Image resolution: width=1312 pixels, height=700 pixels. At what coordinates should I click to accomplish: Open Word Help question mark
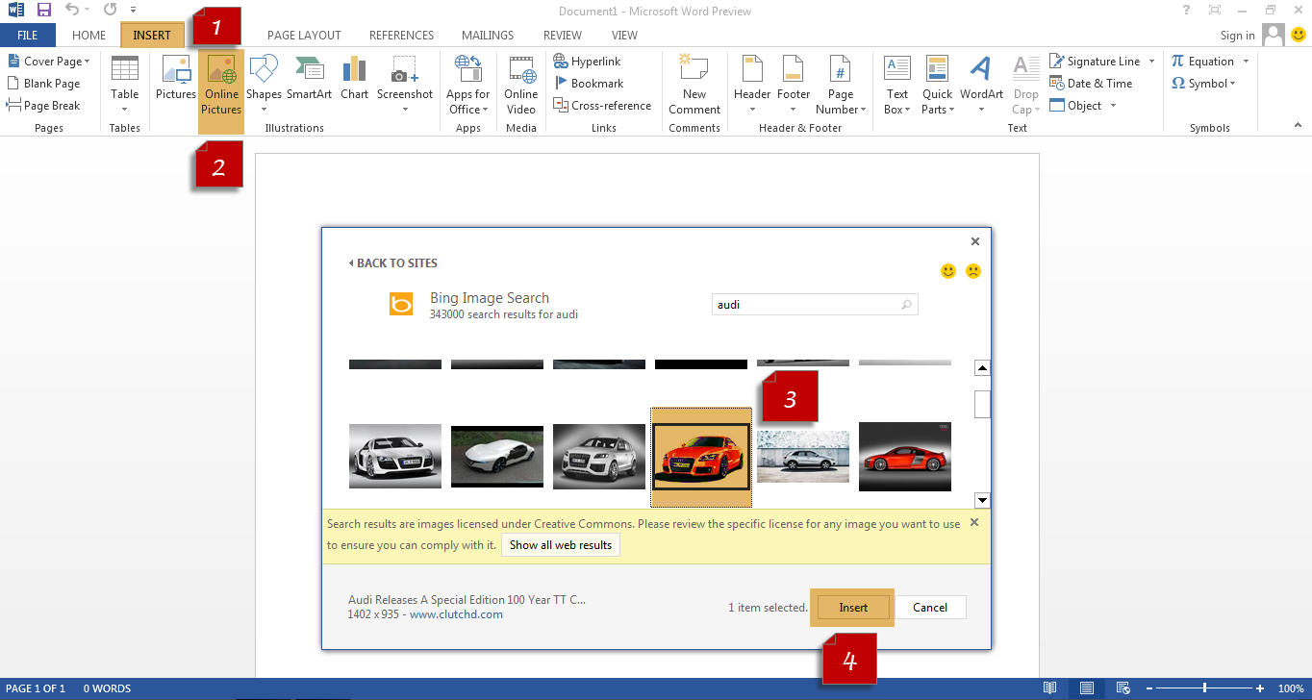[x=1186, y=10]
